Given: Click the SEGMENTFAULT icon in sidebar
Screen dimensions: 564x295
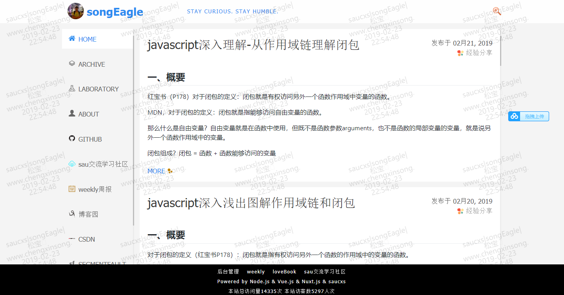Looking at the screenshot, I should click(x=72, y=262).
